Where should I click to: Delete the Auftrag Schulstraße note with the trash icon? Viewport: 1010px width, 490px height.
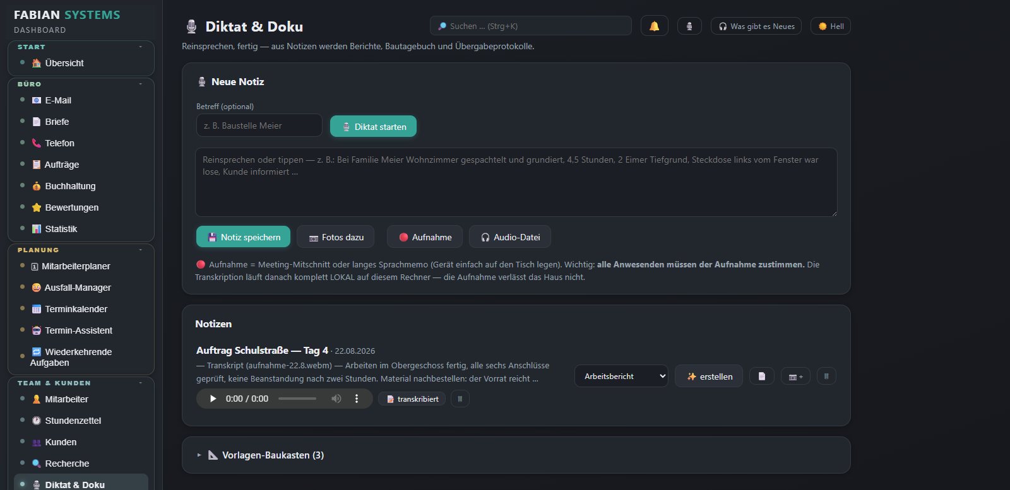[826, 376]
